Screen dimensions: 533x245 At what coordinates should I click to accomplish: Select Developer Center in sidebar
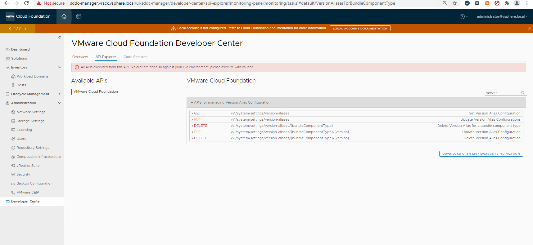pos(32,201)
